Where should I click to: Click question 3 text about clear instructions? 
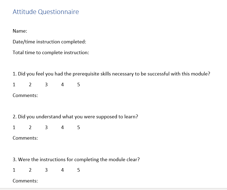click(76, 159)
